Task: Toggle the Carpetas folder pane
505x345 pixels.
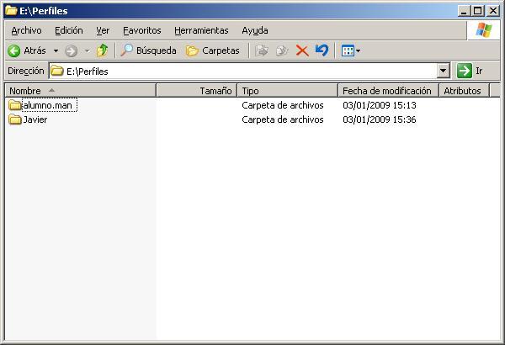Action: tap(212, 50)
